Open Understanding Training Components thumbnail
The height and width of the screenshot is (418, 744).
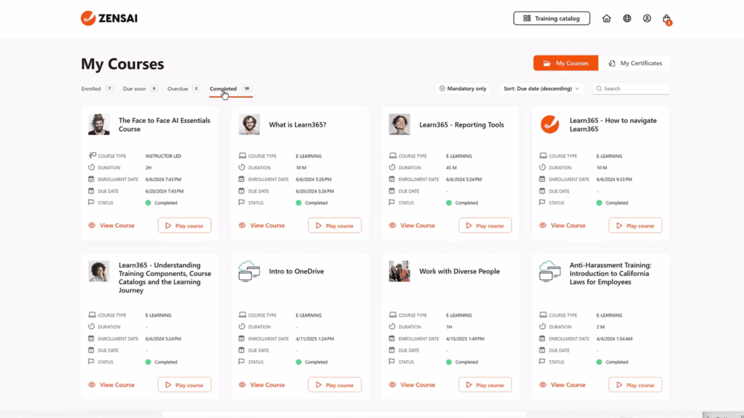click(x=99, y=271)
